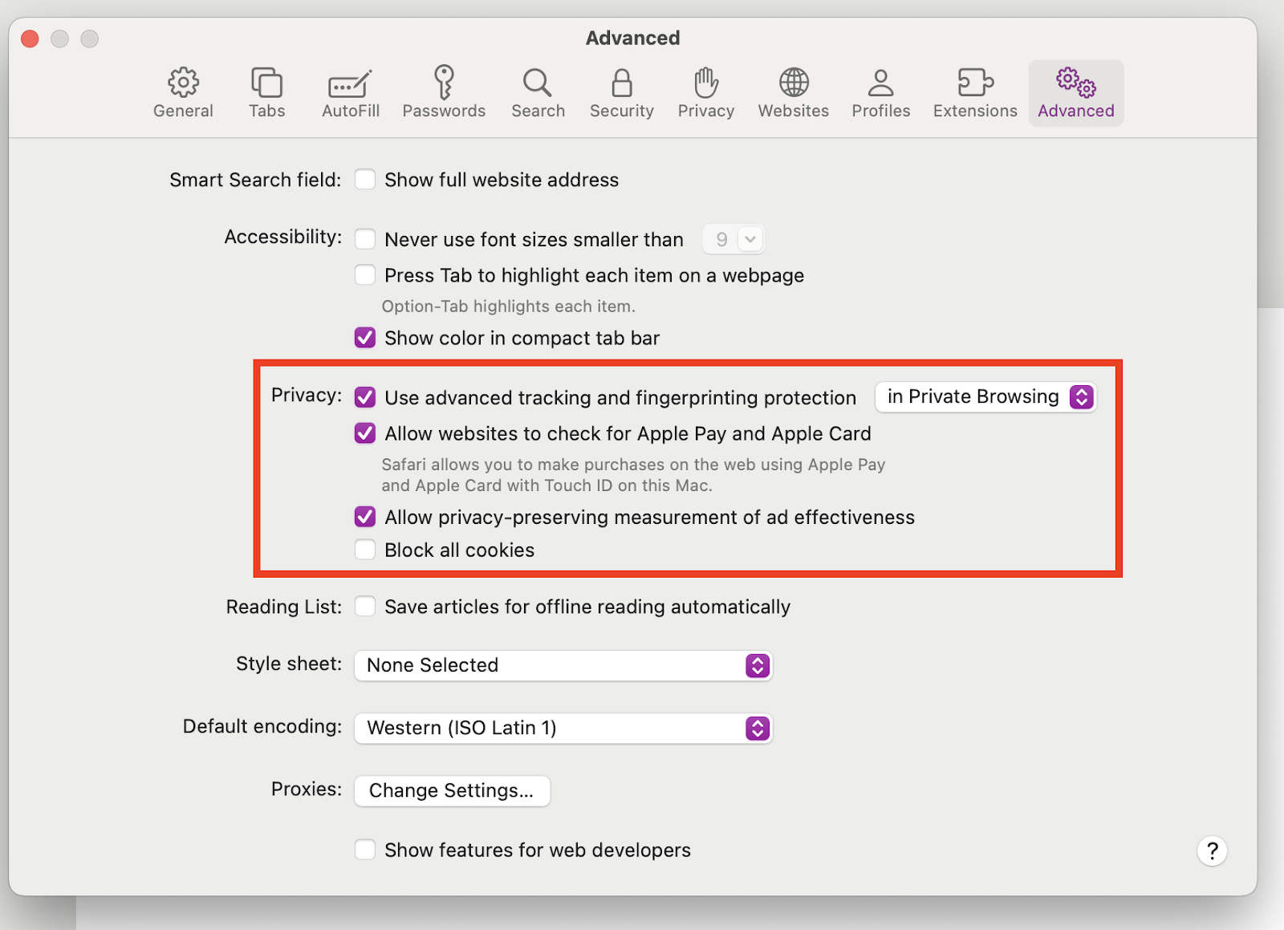This screenshot has height=930, width=1284.
Task: Close the Advanced settings window
Action: (x=30, y=39)
